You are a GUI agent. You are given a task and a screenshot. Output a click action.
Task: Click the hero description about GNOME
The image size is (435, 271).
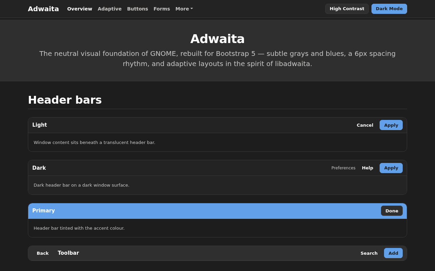[217, 59]
